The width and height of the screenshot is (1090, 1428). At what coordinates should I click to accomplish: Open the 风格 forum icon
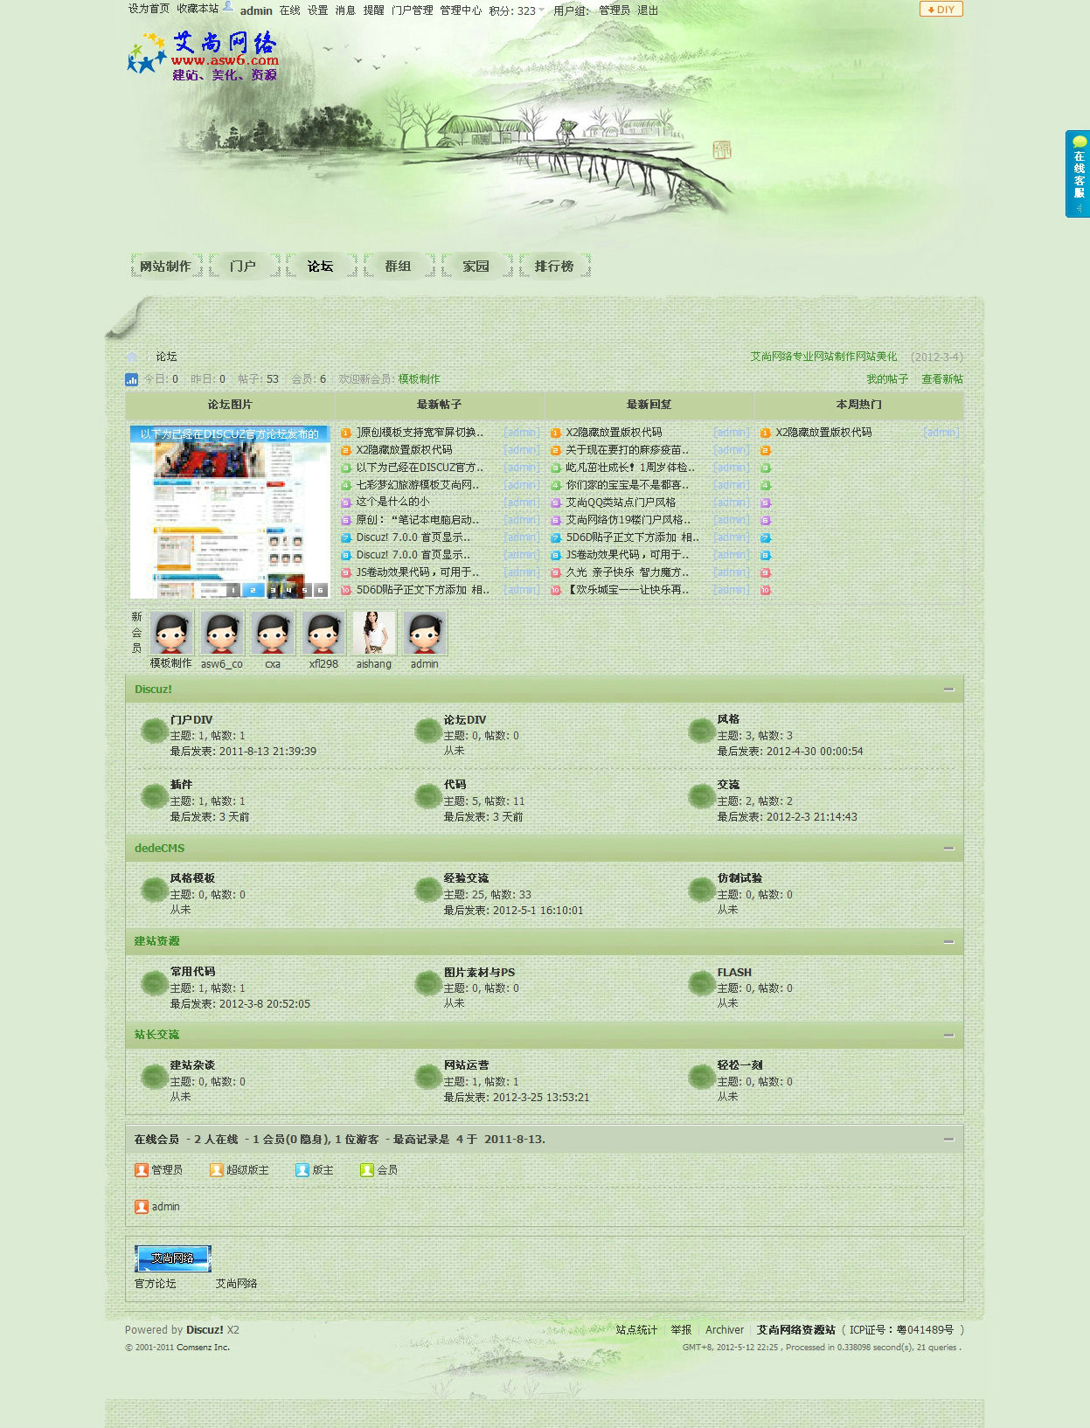(x=702, y=731)
